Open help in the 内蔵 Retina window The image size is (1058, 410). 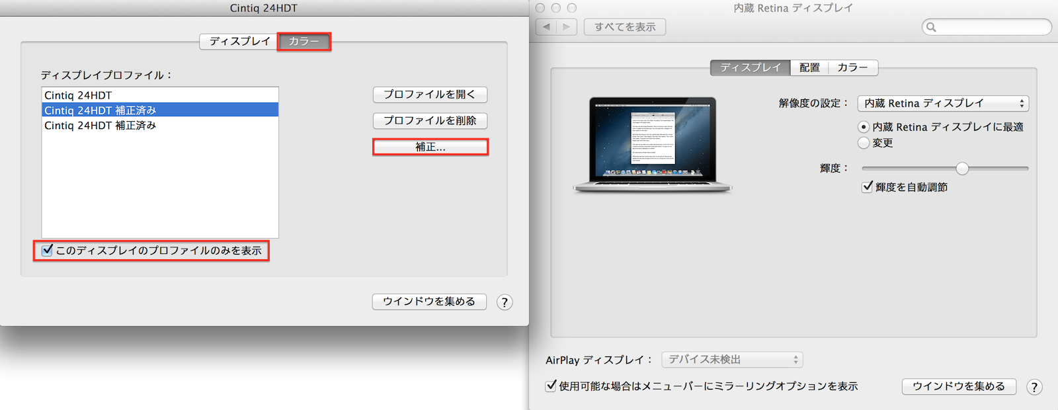(1034, 387)
